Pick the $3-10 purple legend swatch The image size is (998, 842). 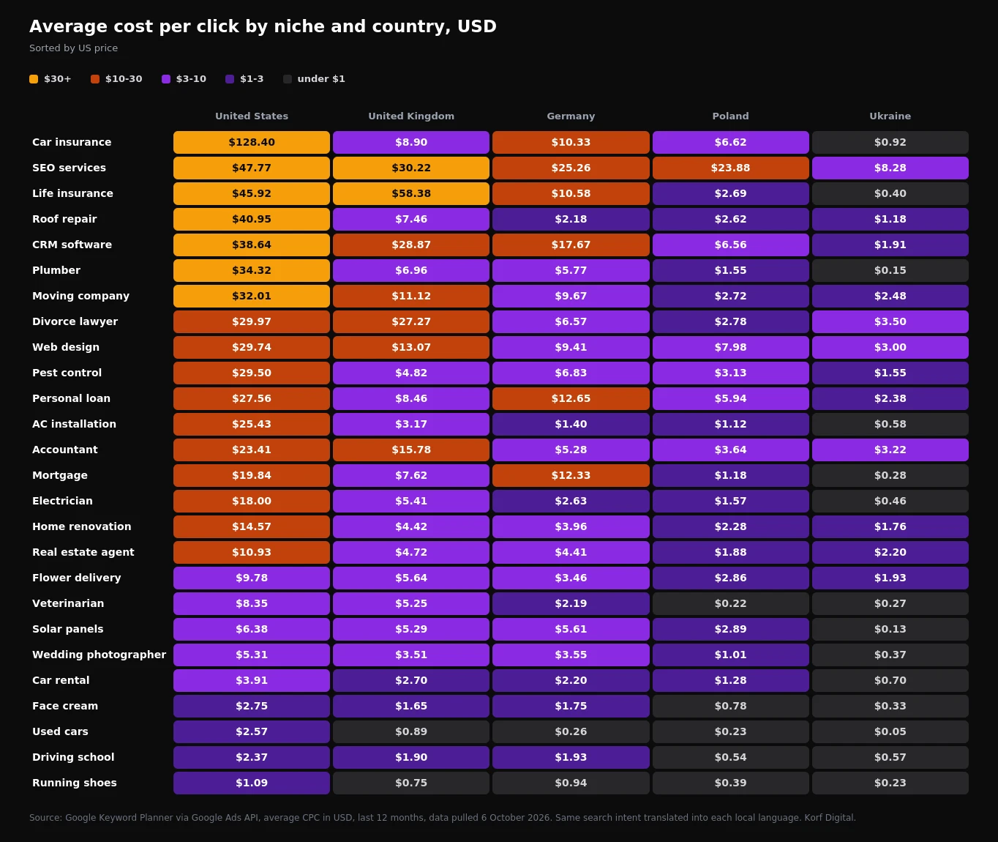[166, 79]
